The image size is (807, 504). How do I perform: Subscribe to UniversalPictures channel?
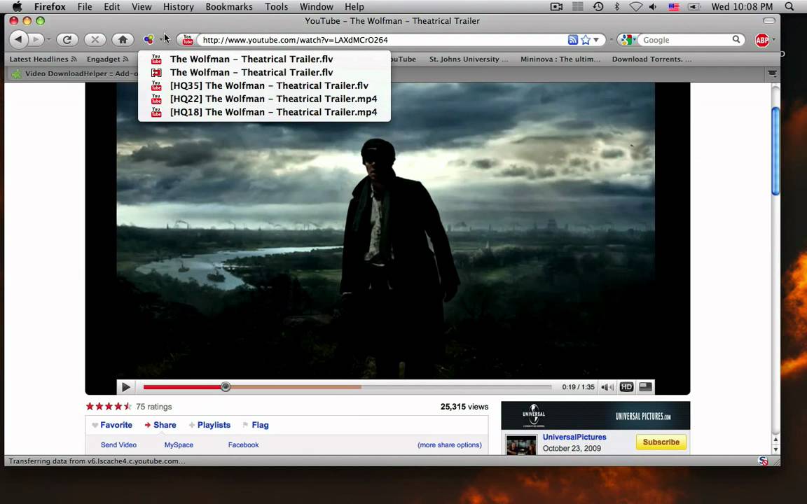(661, 442)
